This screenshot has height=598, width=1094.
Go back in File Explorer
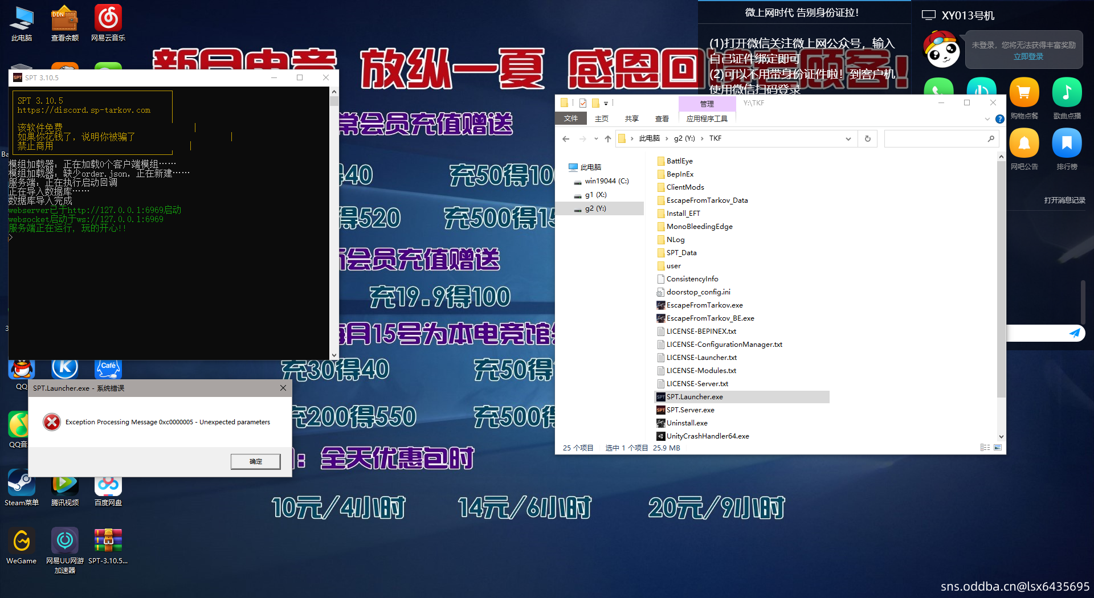coord(565,138)
